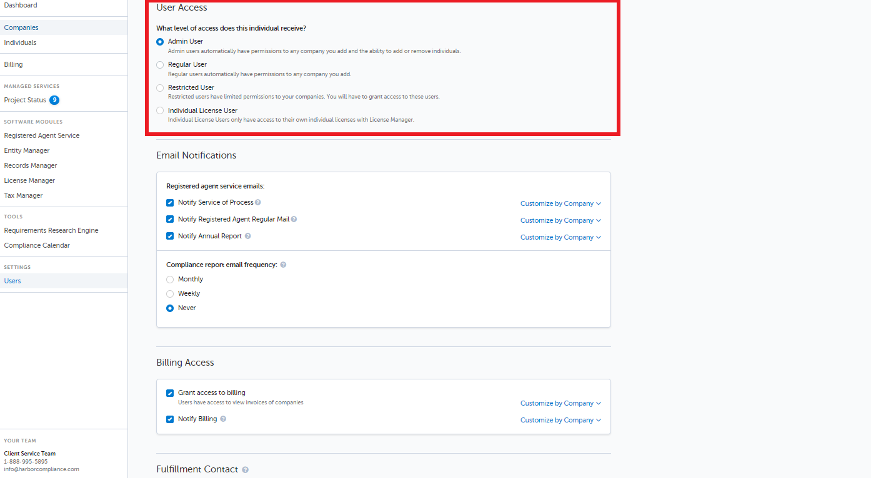Click help icon next to Notify Annual Report

point(248,236)
